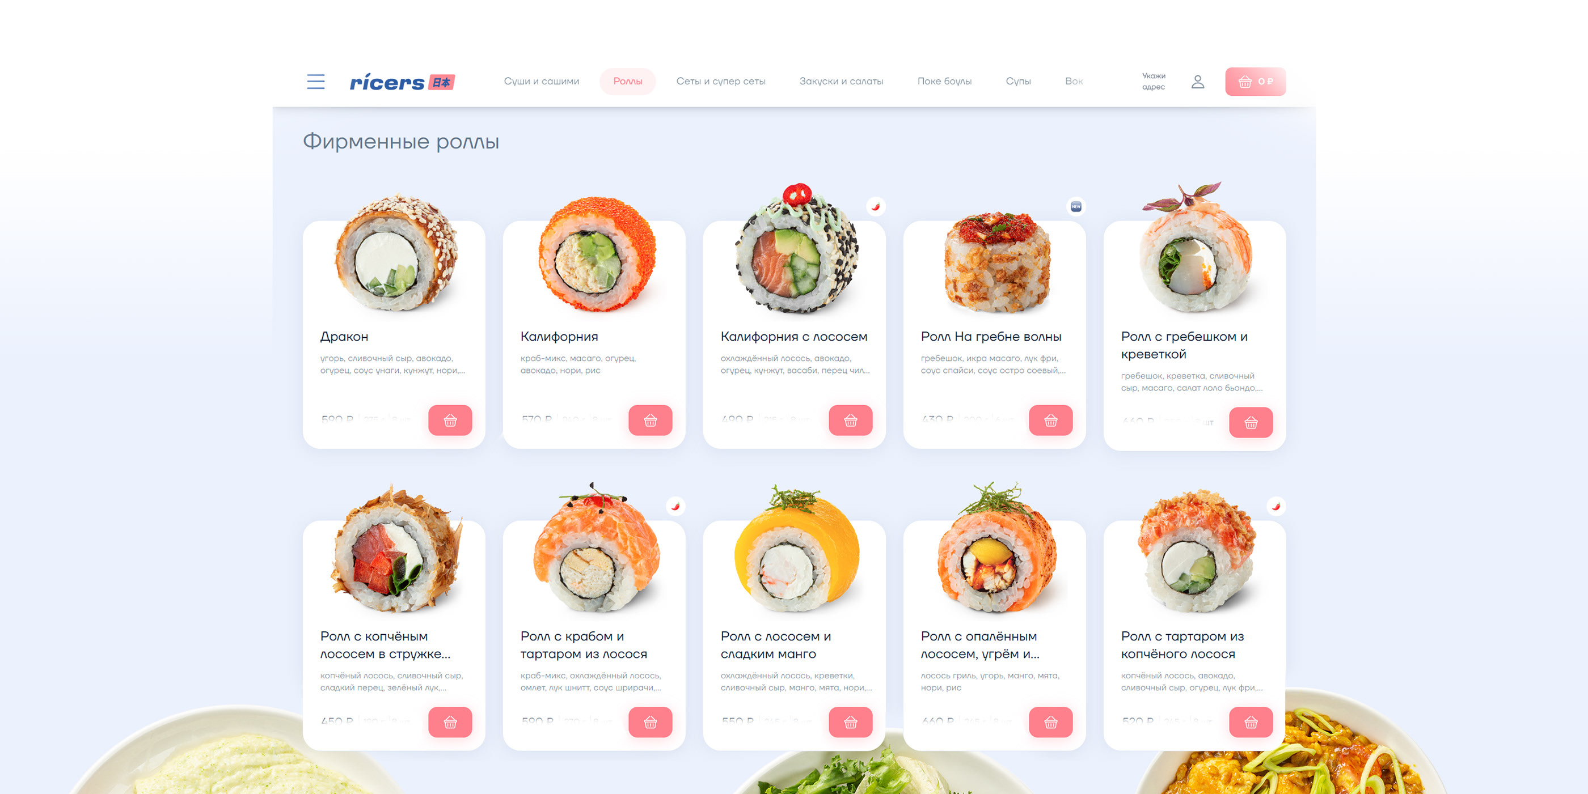Open the hamburger menu icon

pos(316,81)
